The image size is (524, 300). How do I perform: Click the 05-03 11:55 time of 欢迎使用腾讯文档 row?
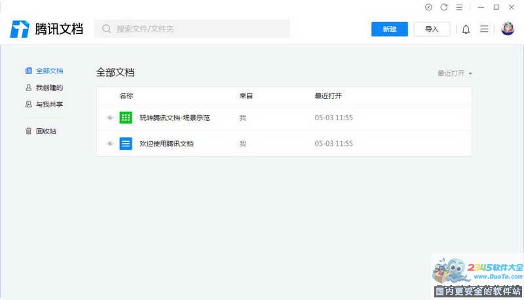tap(333, 144)
